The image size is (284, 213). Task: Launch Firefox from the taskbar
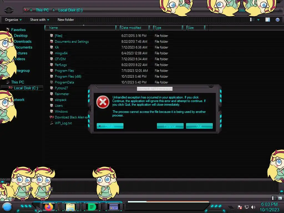tap(49, 207)
